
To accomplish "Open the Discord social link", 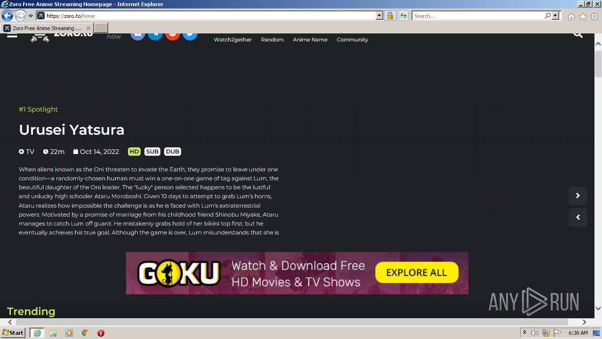I will (137, 36).
